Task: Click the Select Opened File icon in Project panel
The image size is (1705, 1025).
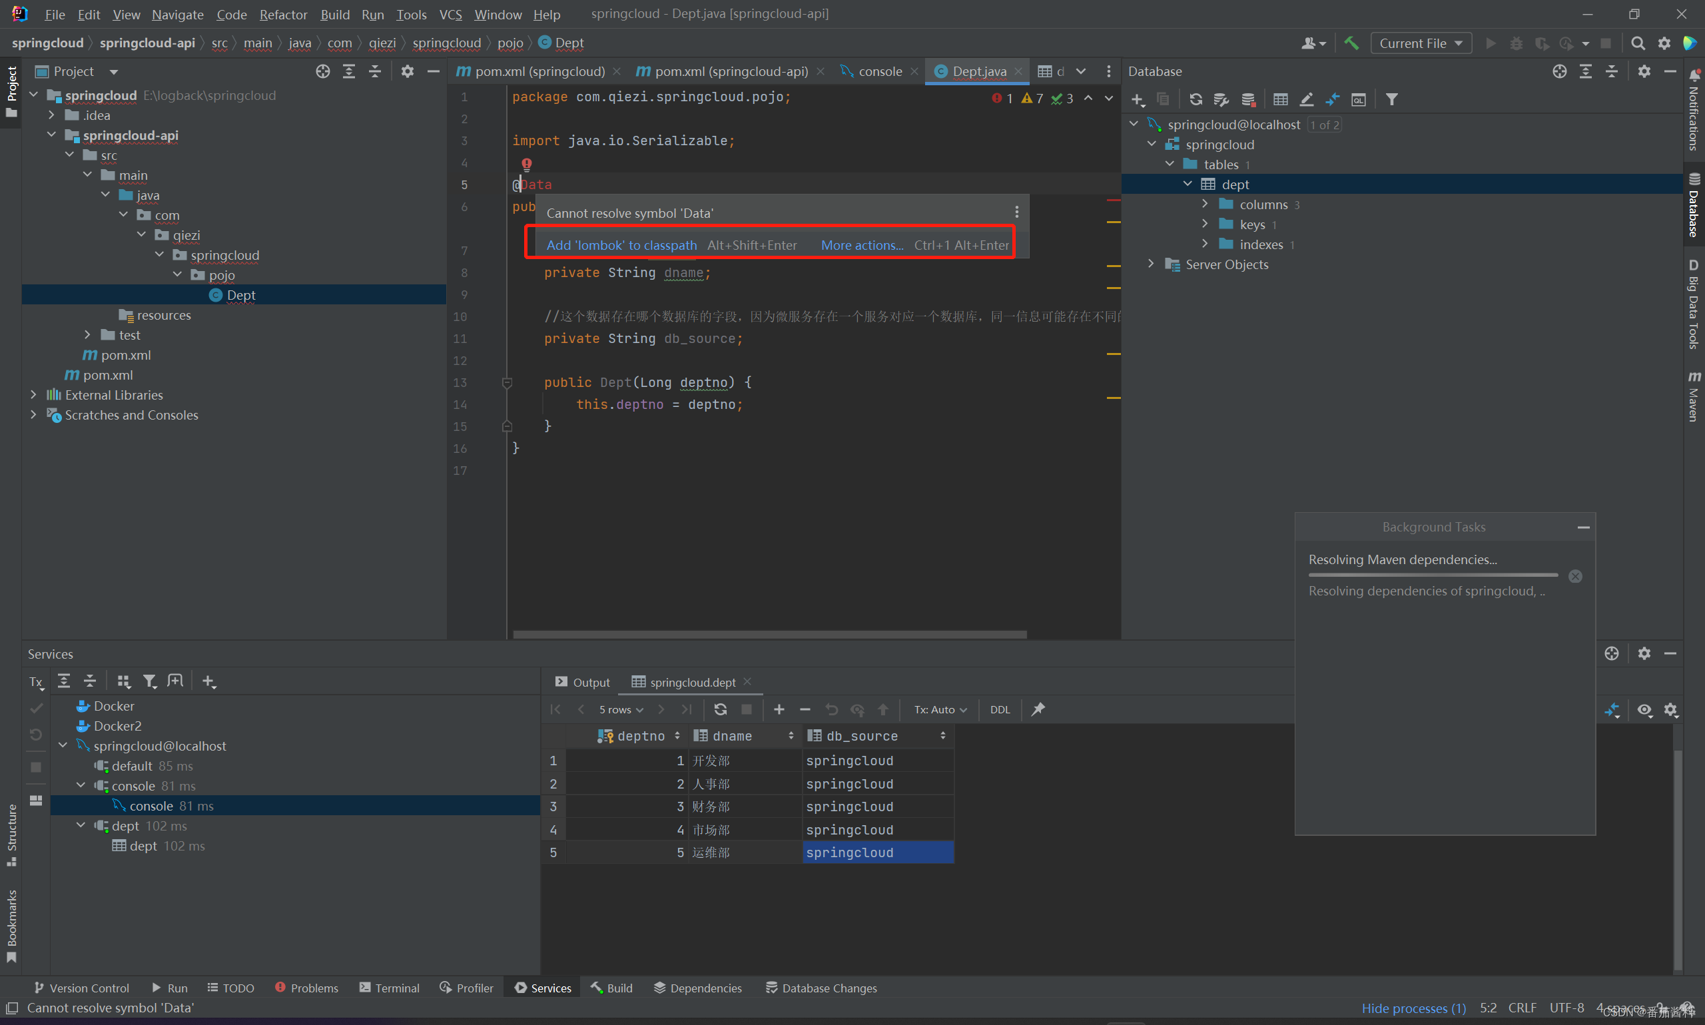Action: [x=322, y=71]
